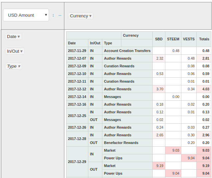Screen dimensions: 212x178
Task: Click the 2017-12-16 date label
Action: [77, 104]
